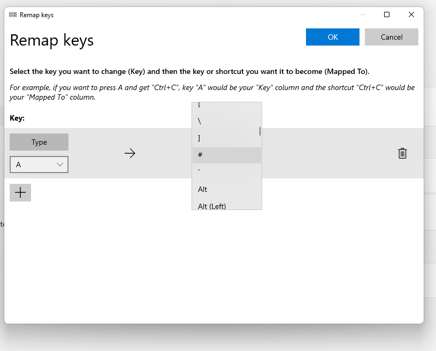
Task: Click the Remap keys window icon
Action: coord(13,15)
